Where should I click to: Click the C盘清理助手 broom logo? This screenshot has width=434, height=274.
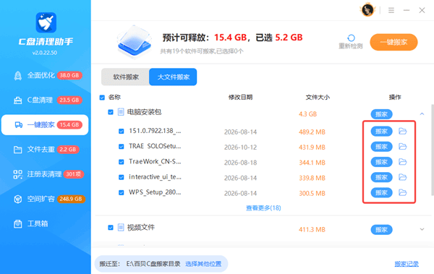pos(46,22)
